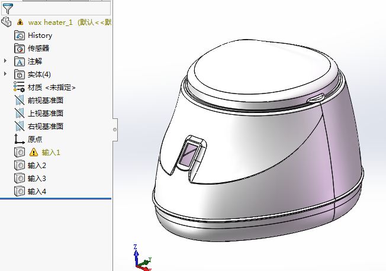Click the 输入4 imported feature icon
The image size is (386, 271).
click(x=20, y=191)
